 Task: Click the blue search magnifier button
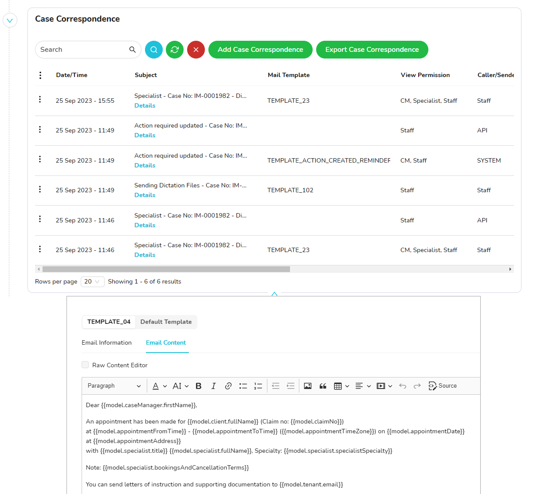pyautogui.click(x=154, y=50)
